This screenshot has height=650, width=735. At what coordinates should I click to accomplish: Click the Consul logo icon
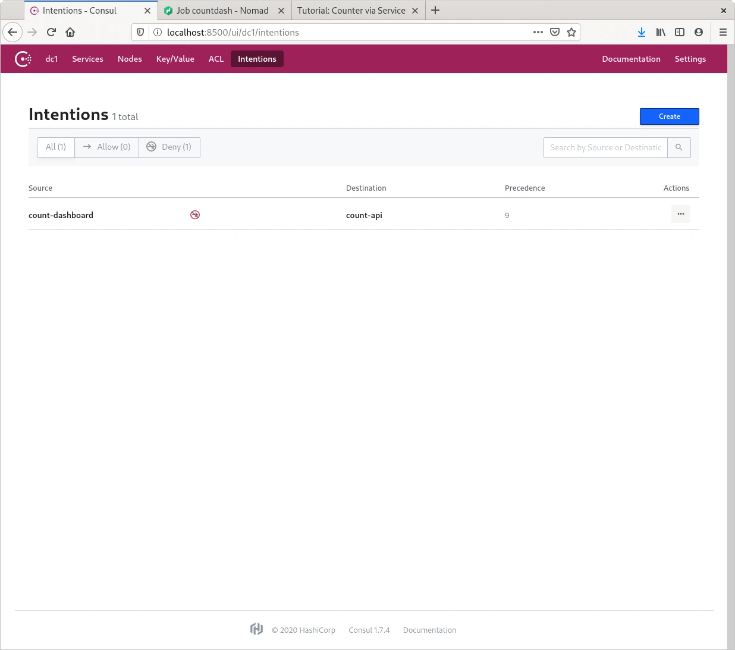[x=23, y=59]
